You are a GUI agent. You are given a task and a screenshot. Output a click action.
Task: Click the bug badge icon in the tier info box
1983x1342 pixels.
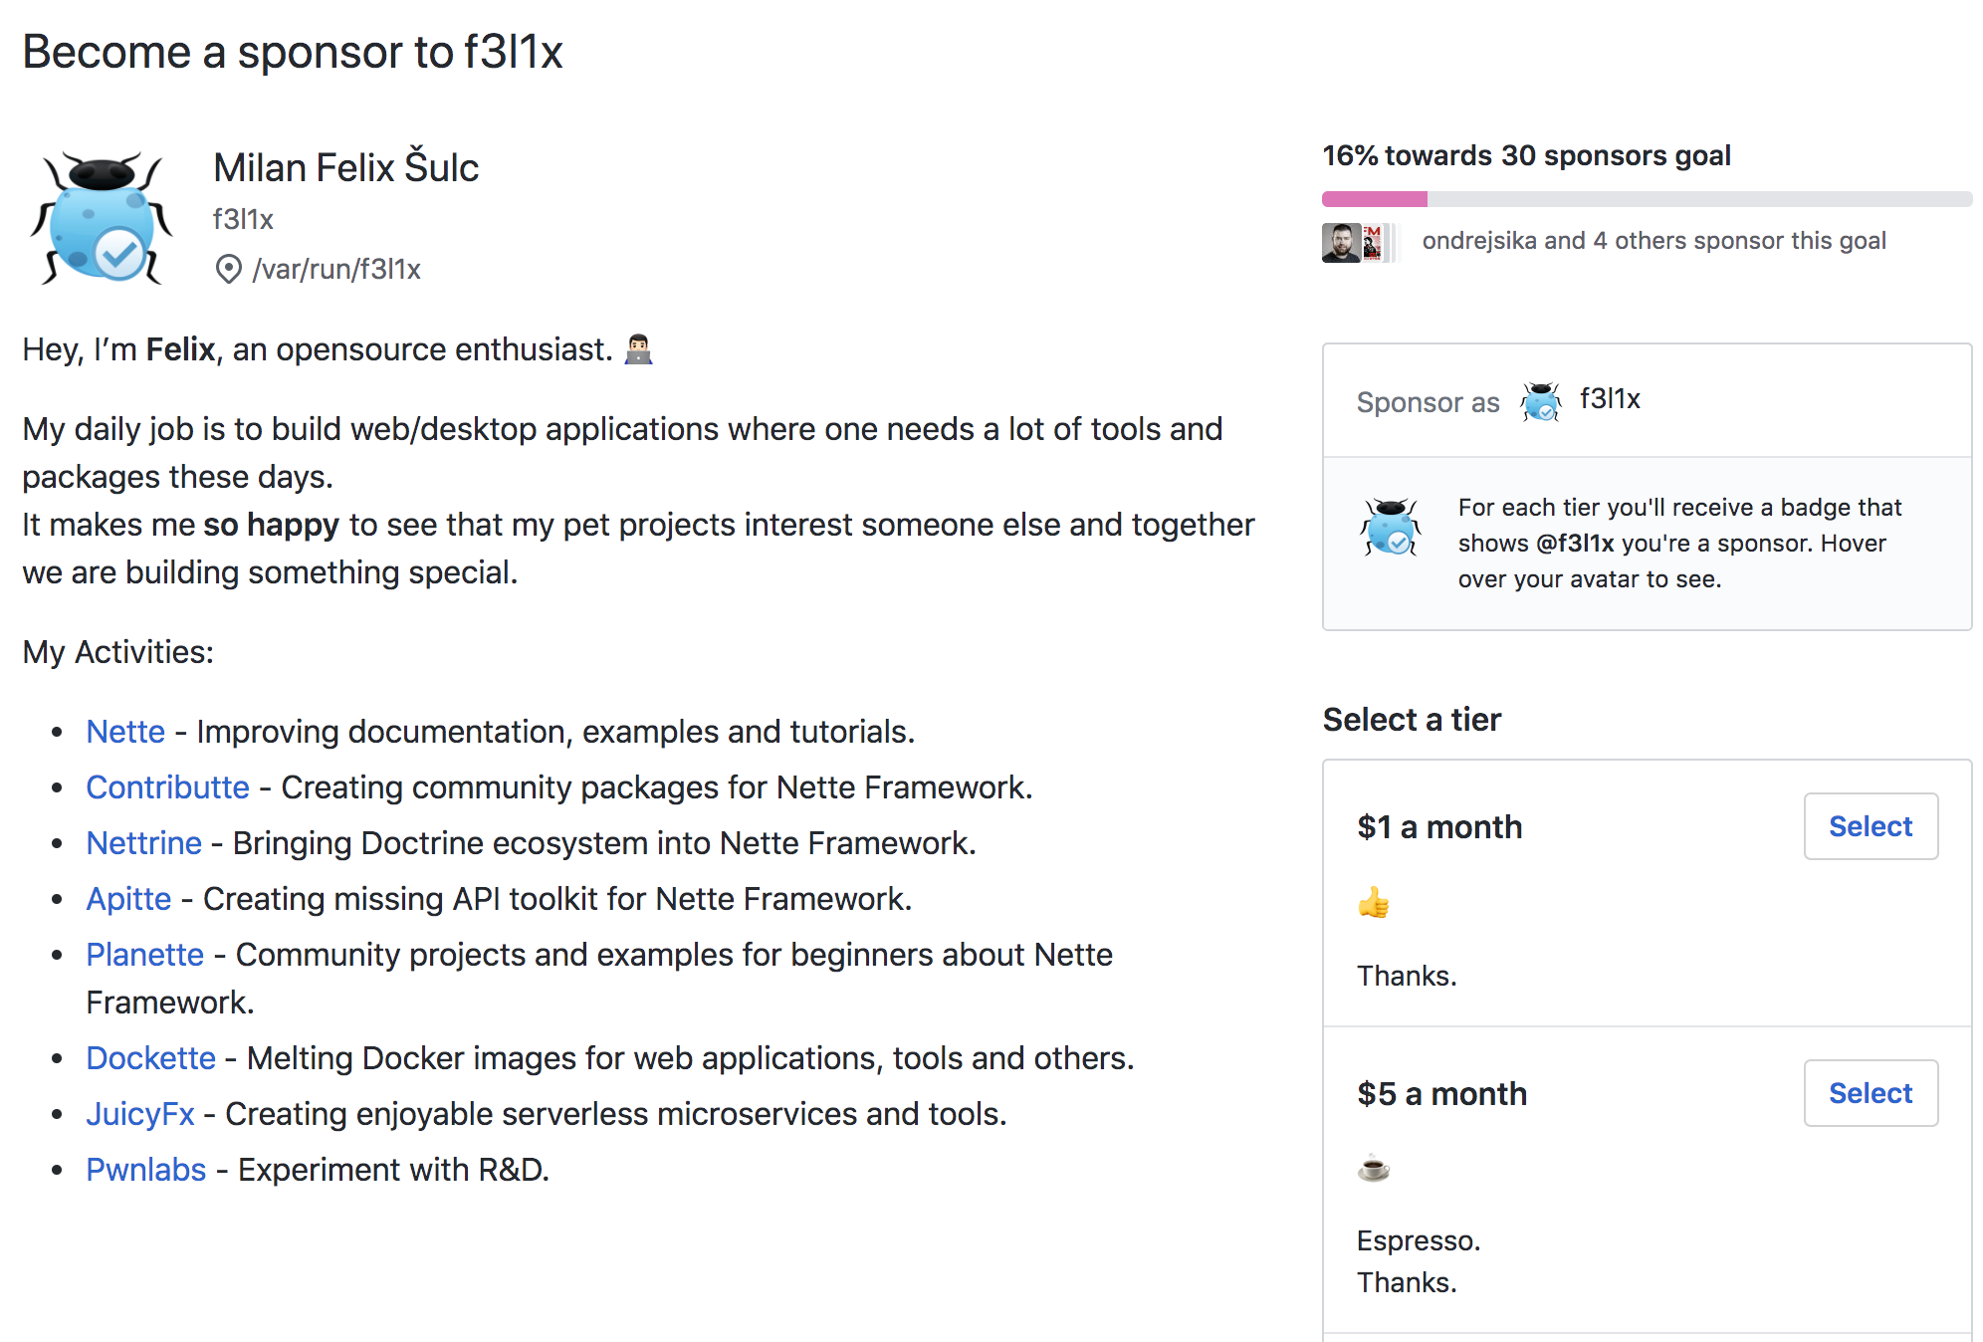(x=1390, y=528)
